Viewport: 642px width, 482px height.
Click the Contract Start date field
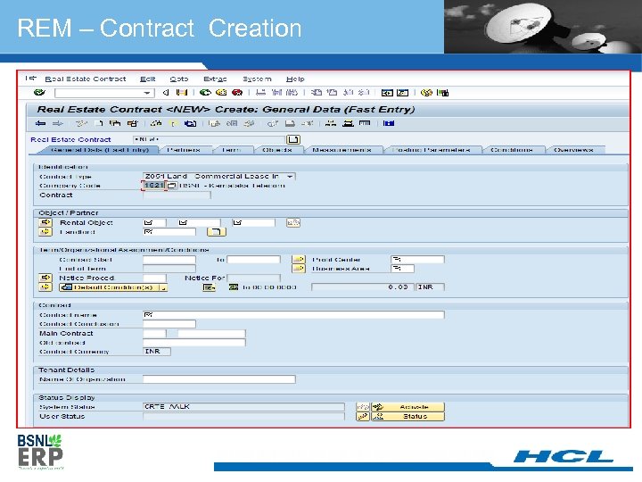(169, 260)
